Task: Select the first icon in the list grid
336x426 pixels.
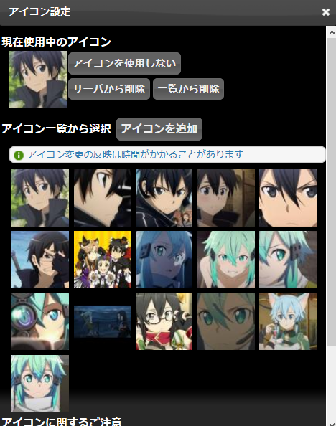Action: [40, 198]
